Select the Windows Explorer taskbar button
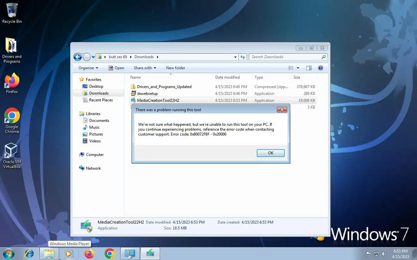417x260 pixels. [49, 253]
